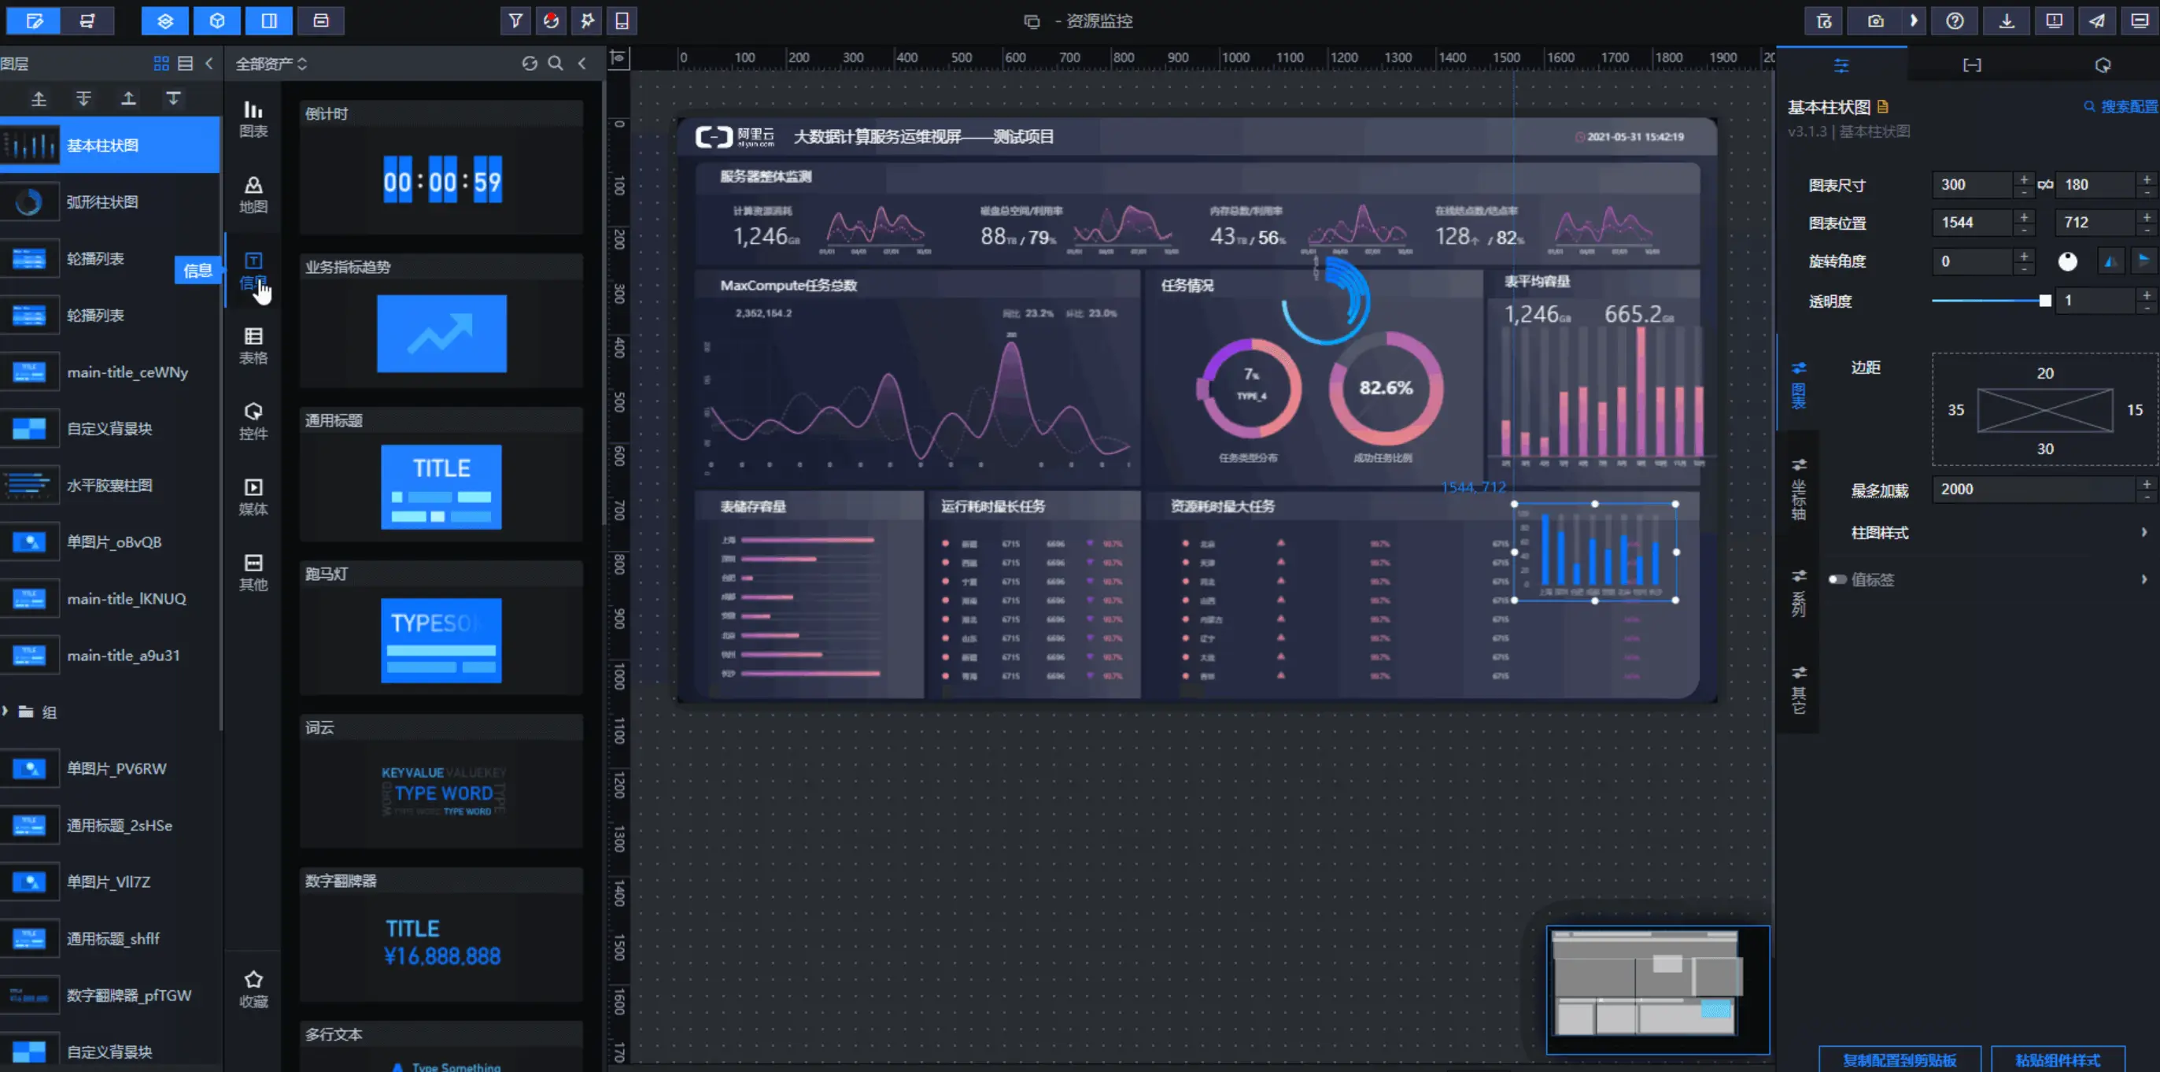Switch layer panel to thumbnail grid view
The height and width of the screenshot is (1072, 2160).
[161, 64]
